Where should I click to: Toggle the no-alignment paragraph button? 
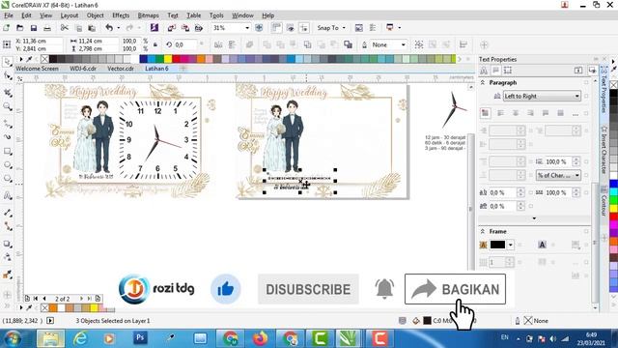pyautogui.click(x=485, y=113)
